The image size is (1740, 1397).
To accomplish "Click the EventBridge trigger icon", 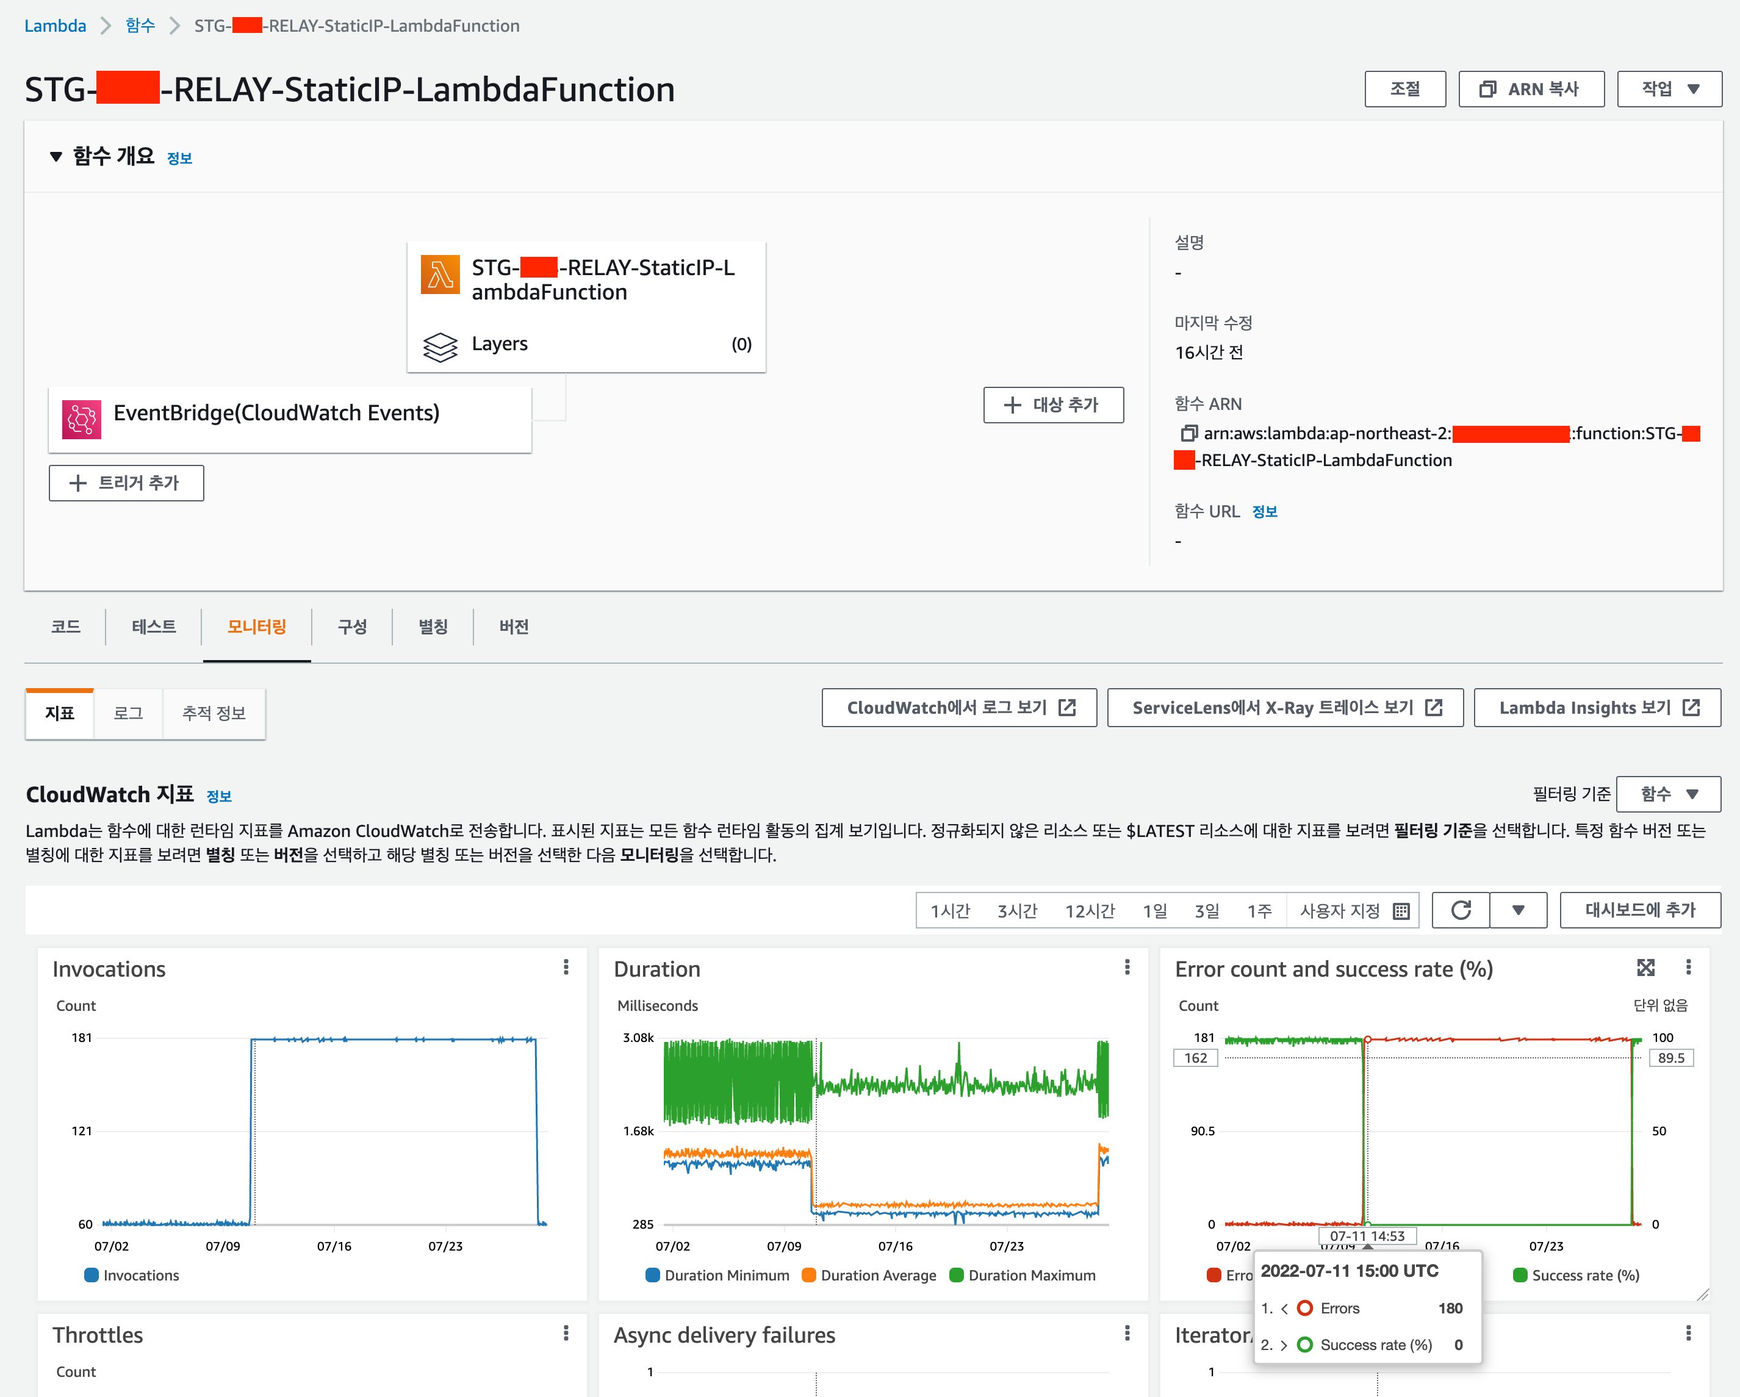I will (x=82, y=419).
